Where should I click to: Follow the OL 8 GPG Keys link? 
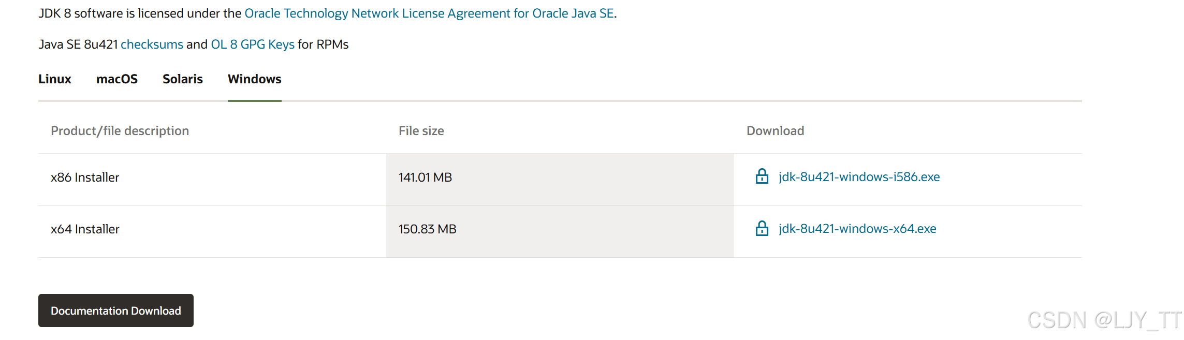[253, 45]
